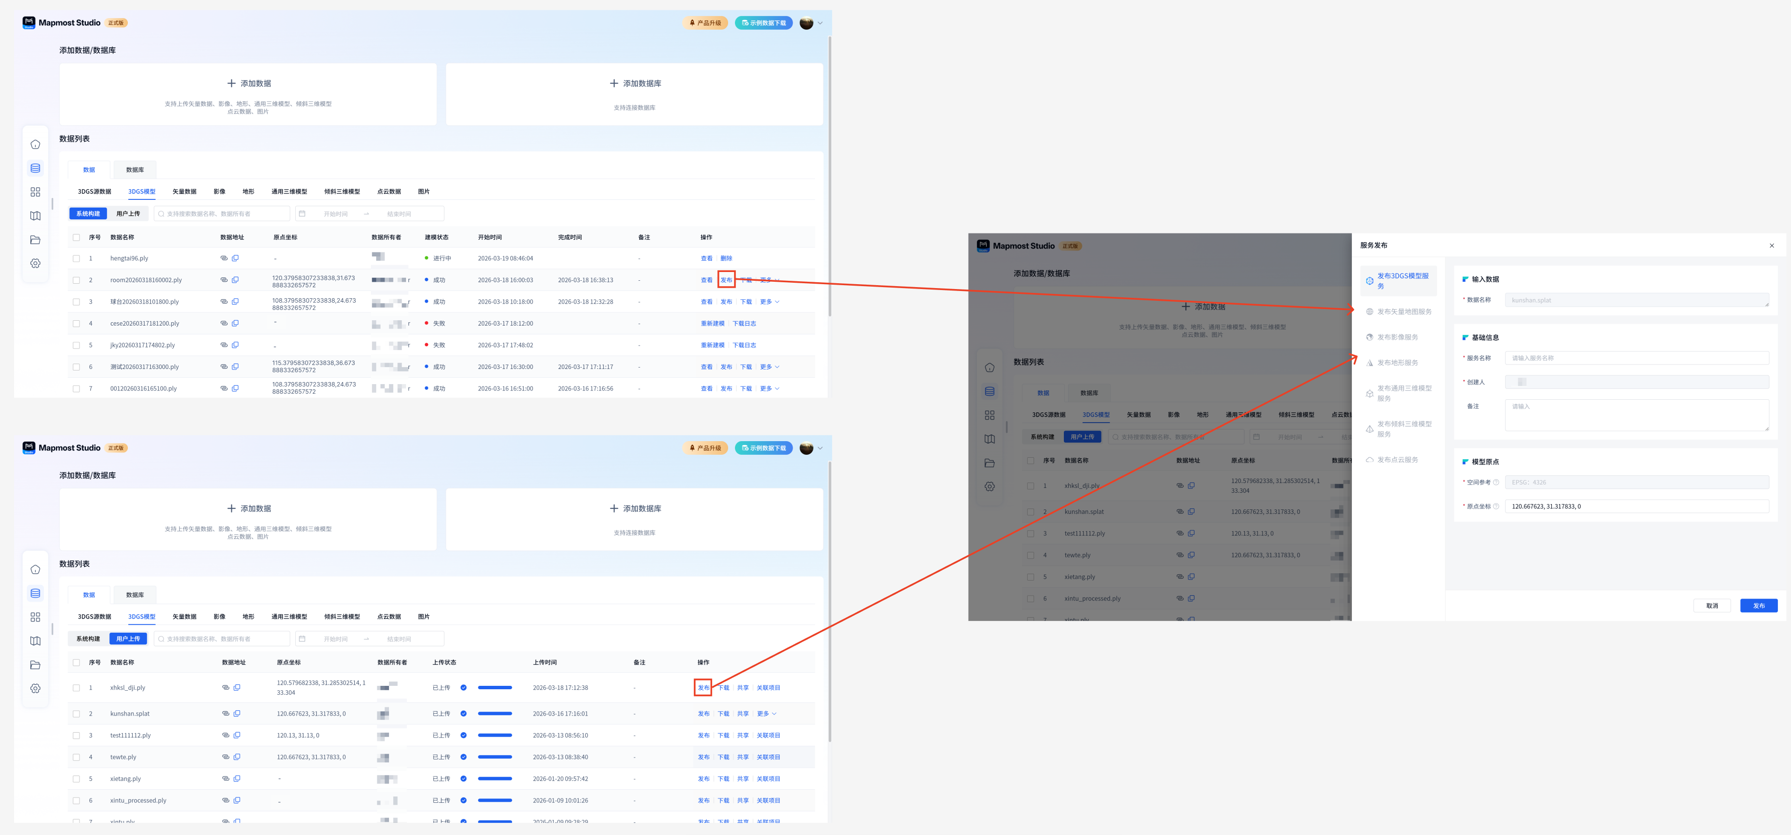
Task: Click copy icon in jky20260317174802.ply row
Action: point(235,345)
